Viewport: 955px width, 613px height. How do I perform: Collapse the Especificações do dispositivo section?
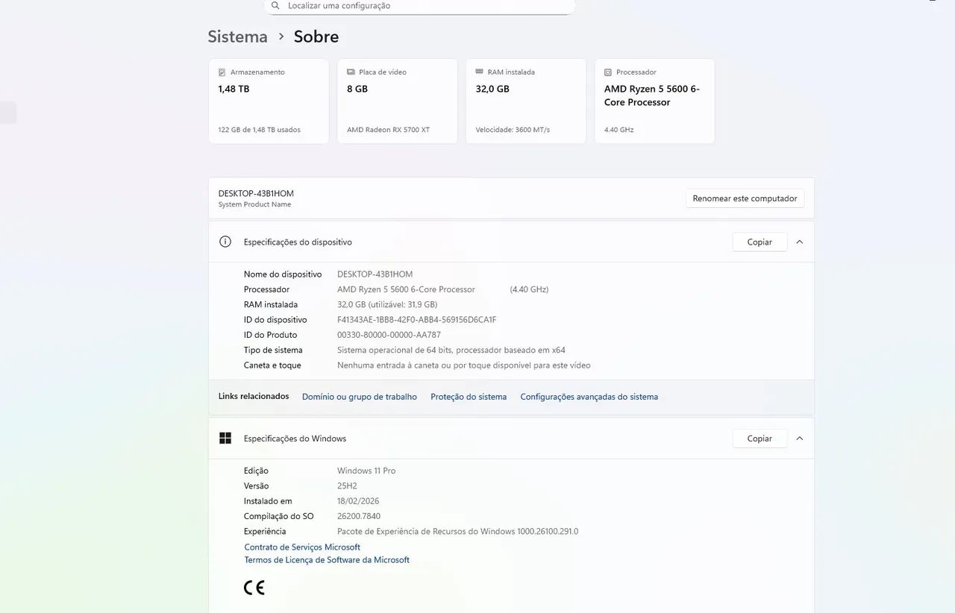click(x=800, y=242)
